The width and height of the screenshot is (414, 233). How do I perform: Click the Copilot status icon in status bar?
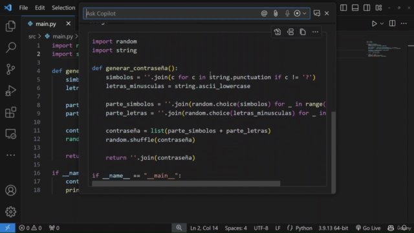coord(391,228)
